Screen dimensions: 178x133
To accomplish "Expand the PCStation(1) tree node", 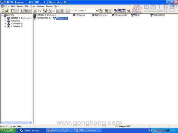I will [5, 24].
